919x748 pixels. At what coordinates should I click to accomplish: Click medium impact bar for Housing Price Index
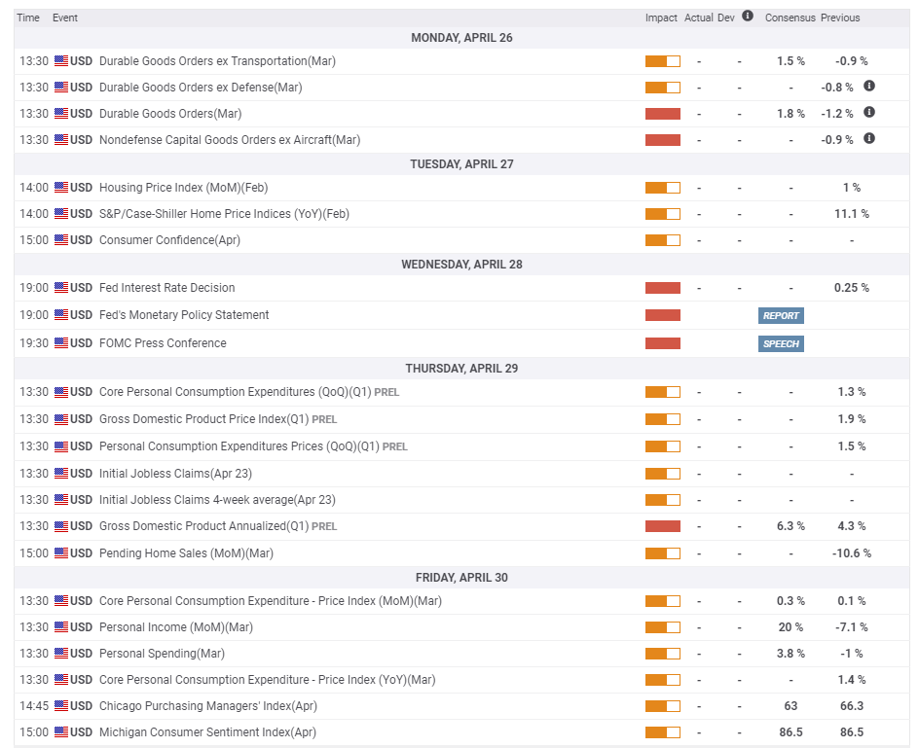662,188
